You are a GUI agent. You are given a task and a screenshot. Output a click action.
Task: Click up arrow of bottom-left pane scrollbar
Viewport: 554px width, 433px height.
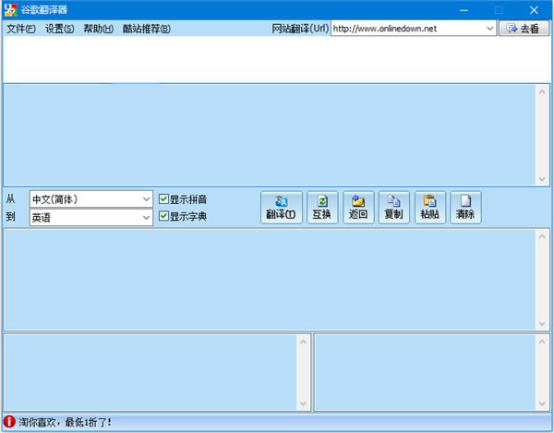[303, 342]
